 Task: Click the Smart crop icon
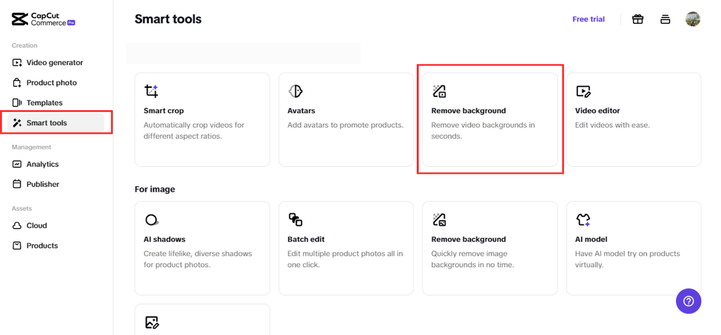152,91
